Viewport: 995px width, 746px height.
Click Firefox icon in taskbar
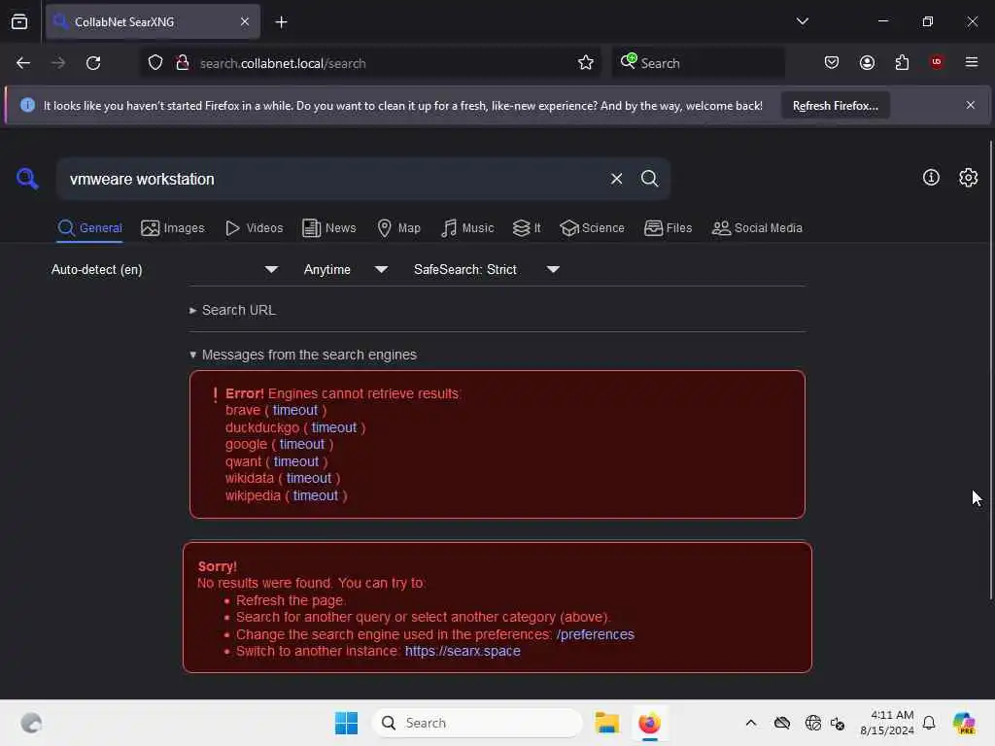649,723
